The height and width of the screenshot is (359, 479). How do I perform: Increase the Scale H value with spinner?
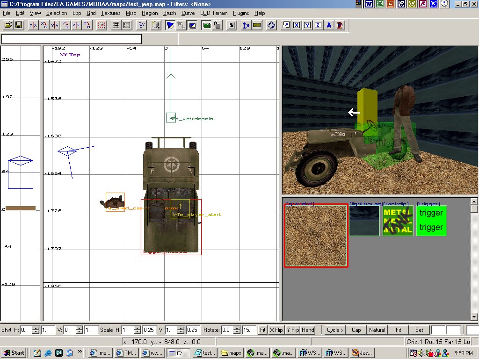[137, 328]
